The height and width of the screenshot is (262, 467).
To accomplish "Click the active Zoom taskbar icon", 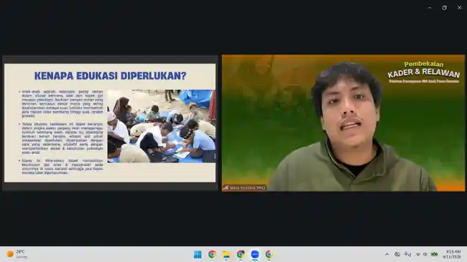I will pyautogui.click(x=255, y=254).
